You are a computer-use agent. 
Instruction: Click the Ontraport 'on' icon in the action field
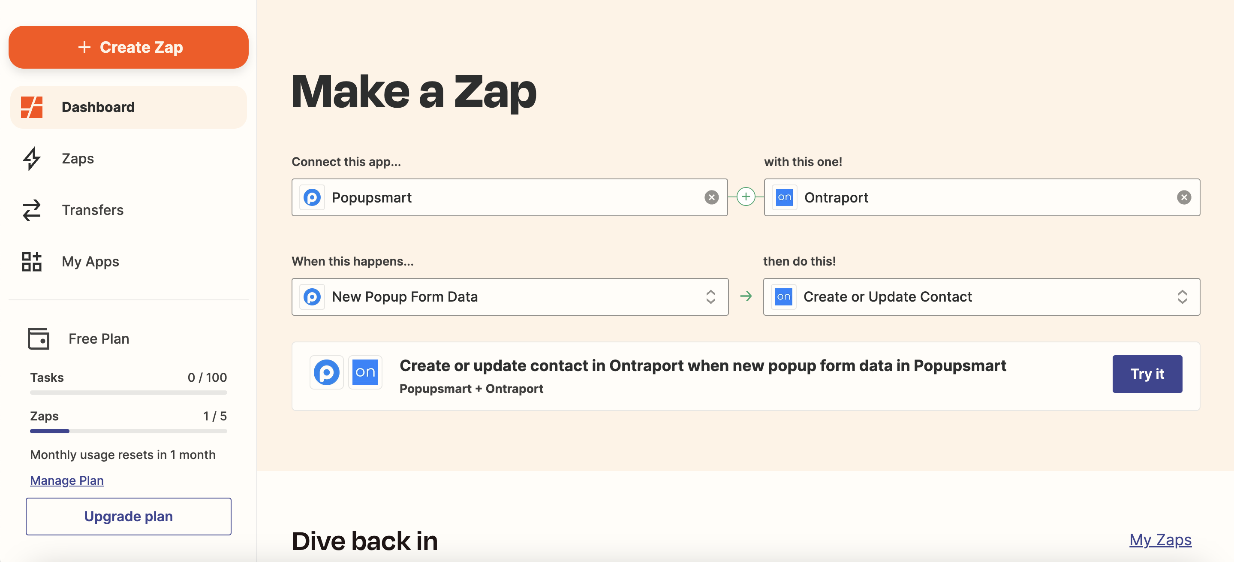784,197
